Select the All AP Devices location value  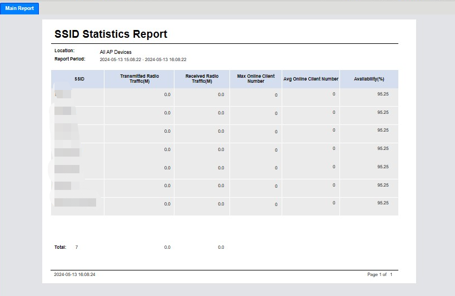click(x=116, y=52)
